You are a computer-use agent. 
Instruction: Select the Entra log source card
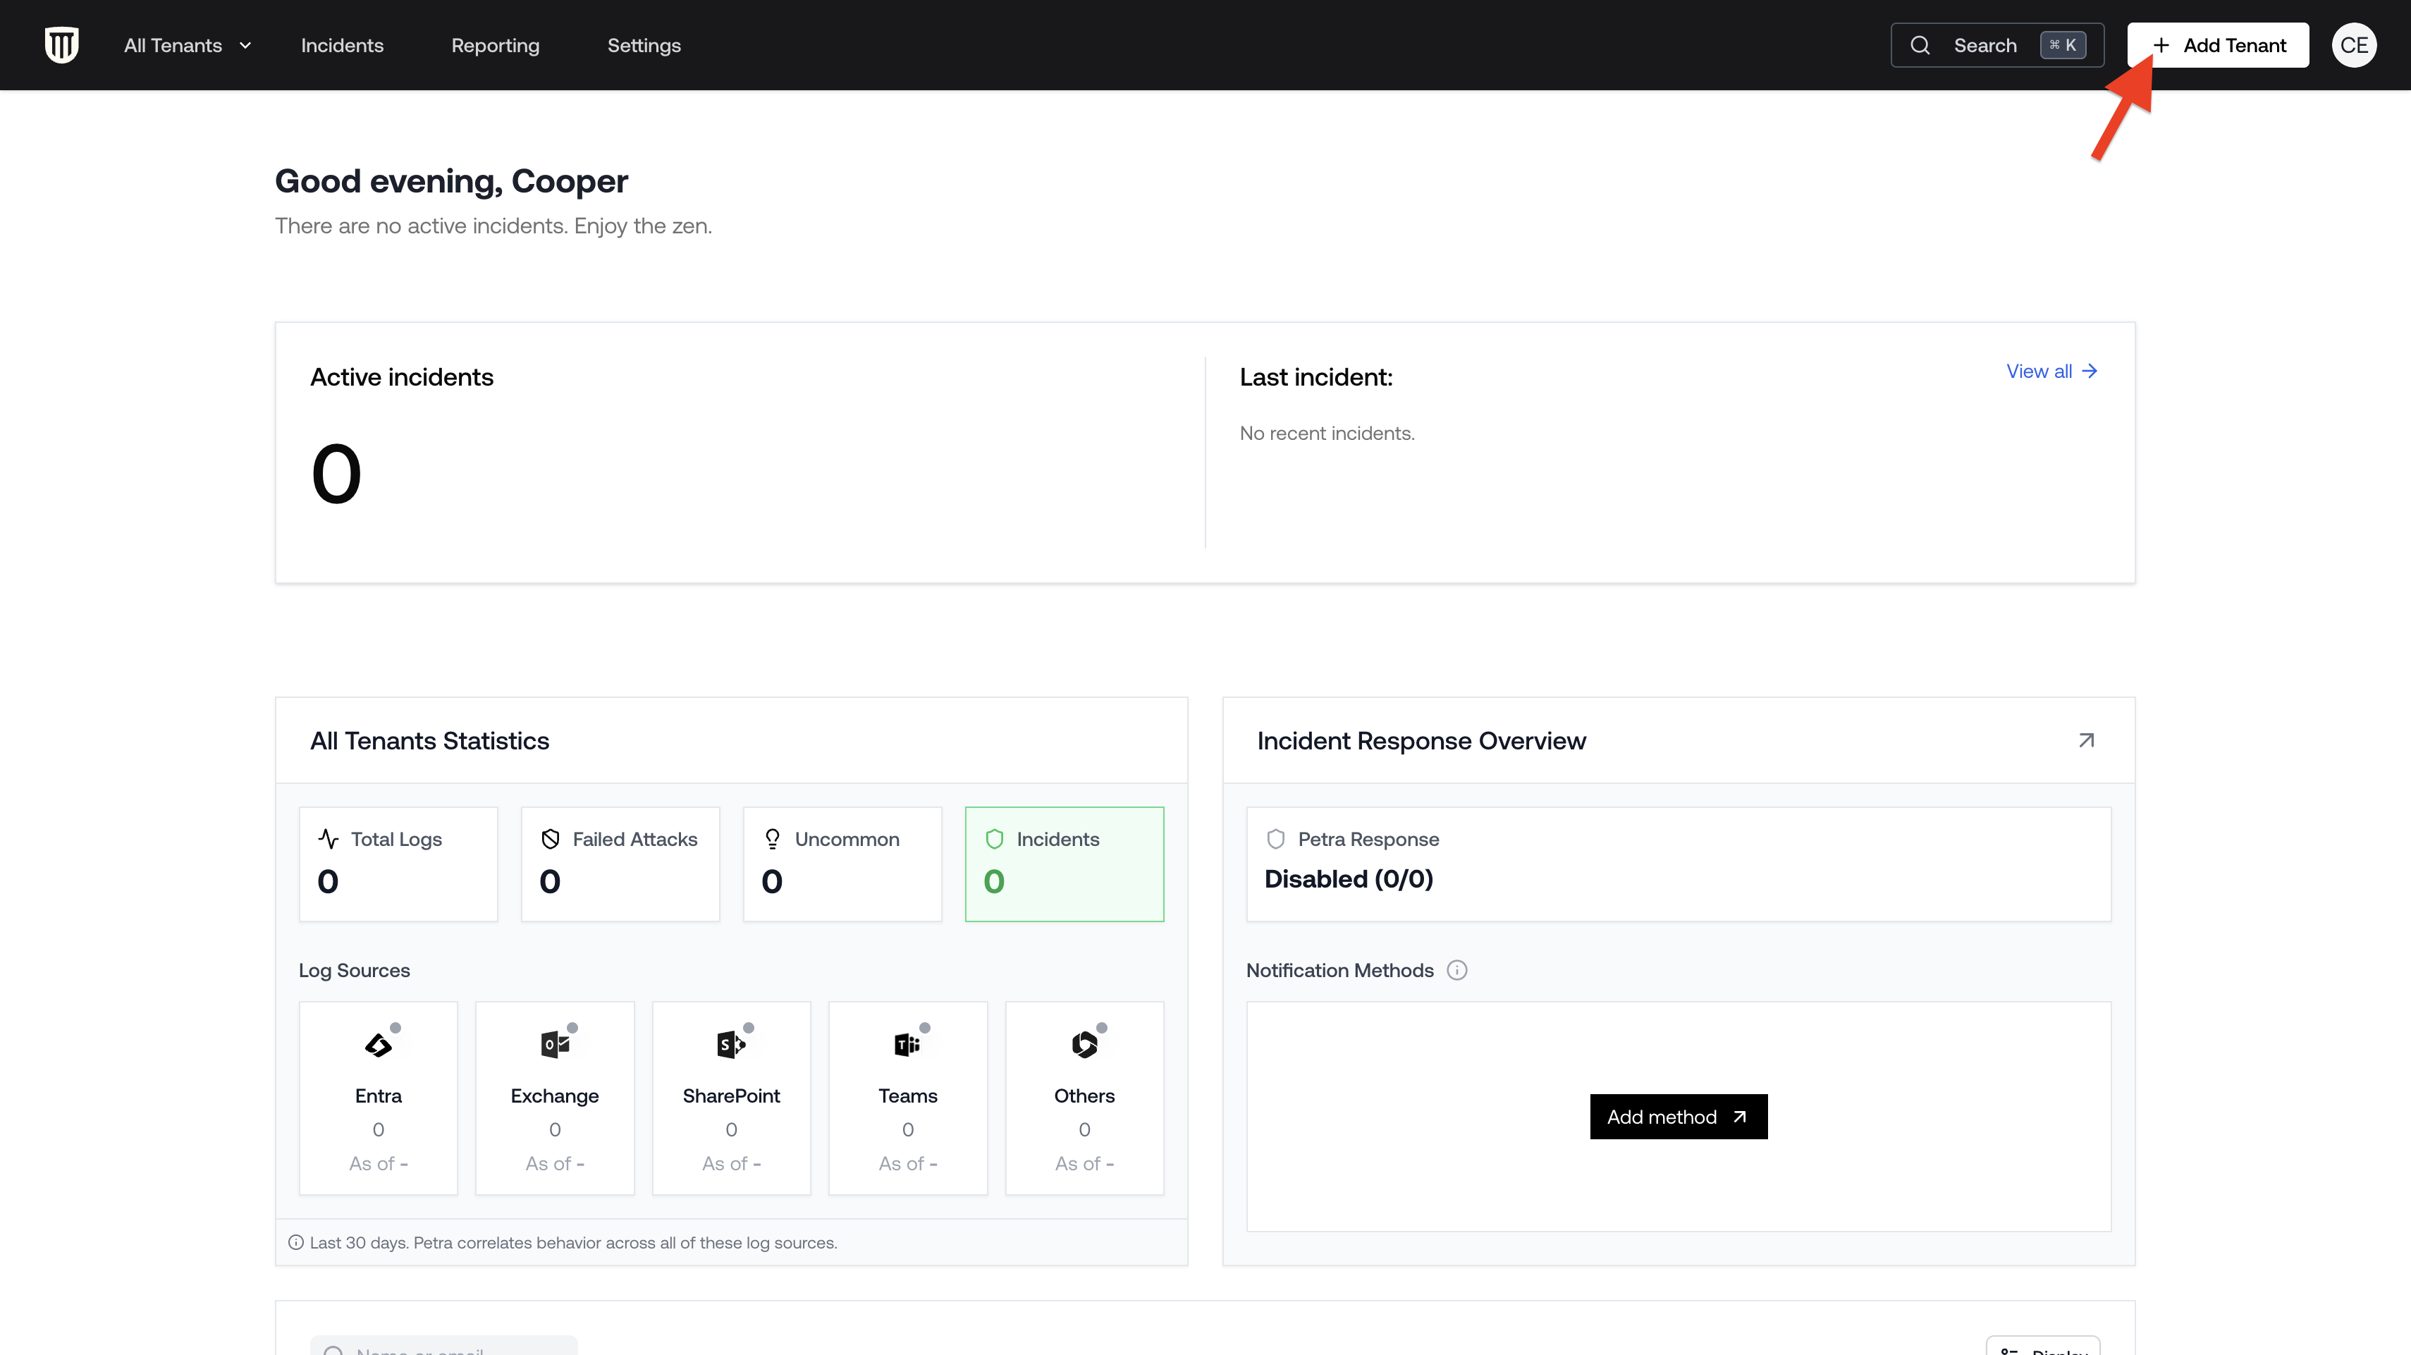tap(378, 1098)
